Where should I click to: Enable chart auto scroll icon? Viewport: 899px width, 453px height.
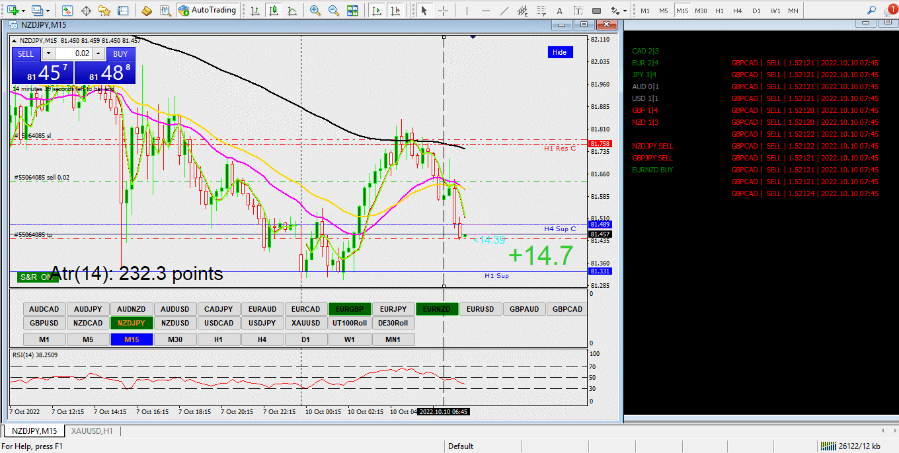pos(376,11)
